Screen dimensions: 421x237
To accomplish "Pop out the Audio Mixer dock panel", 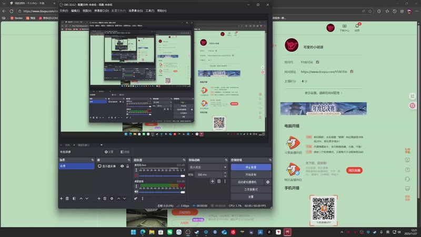I will (x=184, y=160).
